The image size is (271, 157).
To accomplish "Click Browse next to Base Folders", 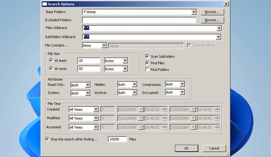I will tap(212, 12).
